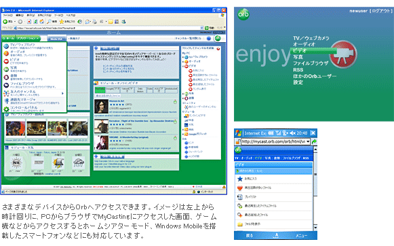Open the control panel gear icon in menu
Screen dimensions: 394x246
[6, 109]
